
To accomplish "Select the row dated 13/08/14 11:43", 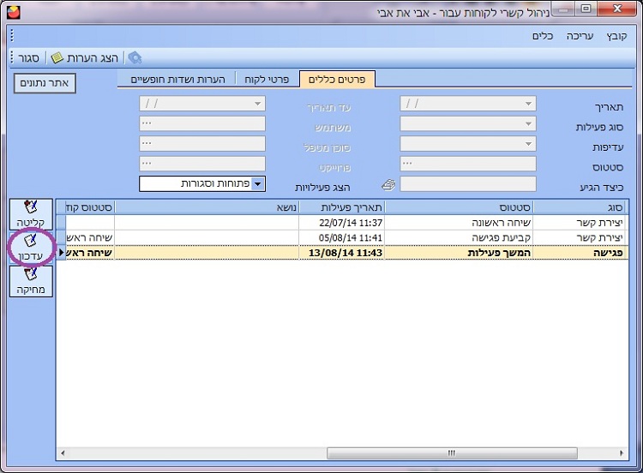I will pos(342,253).
